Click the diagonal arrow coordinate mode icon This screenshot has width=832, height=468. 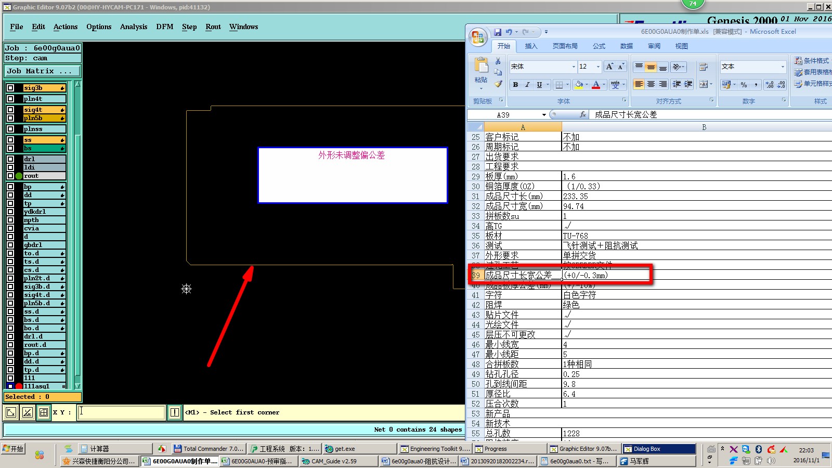coord(11,412)
